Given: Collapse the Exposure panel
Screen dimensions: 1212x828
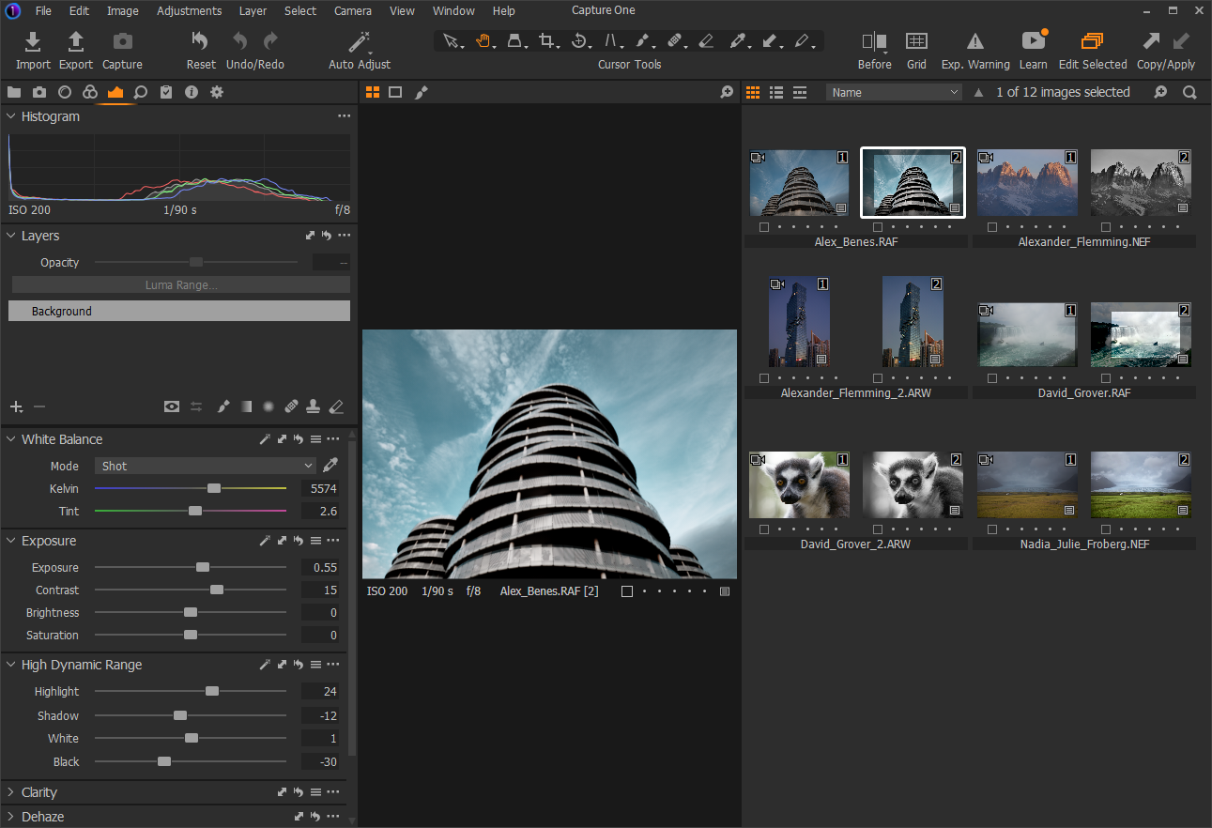Looking at the screenshot, I should (x=11, y=541).
